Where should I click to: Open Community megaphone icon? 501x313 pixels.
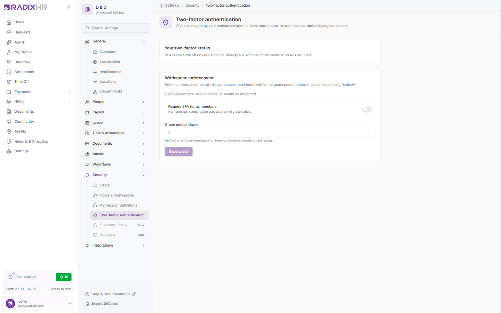(9, 122)
